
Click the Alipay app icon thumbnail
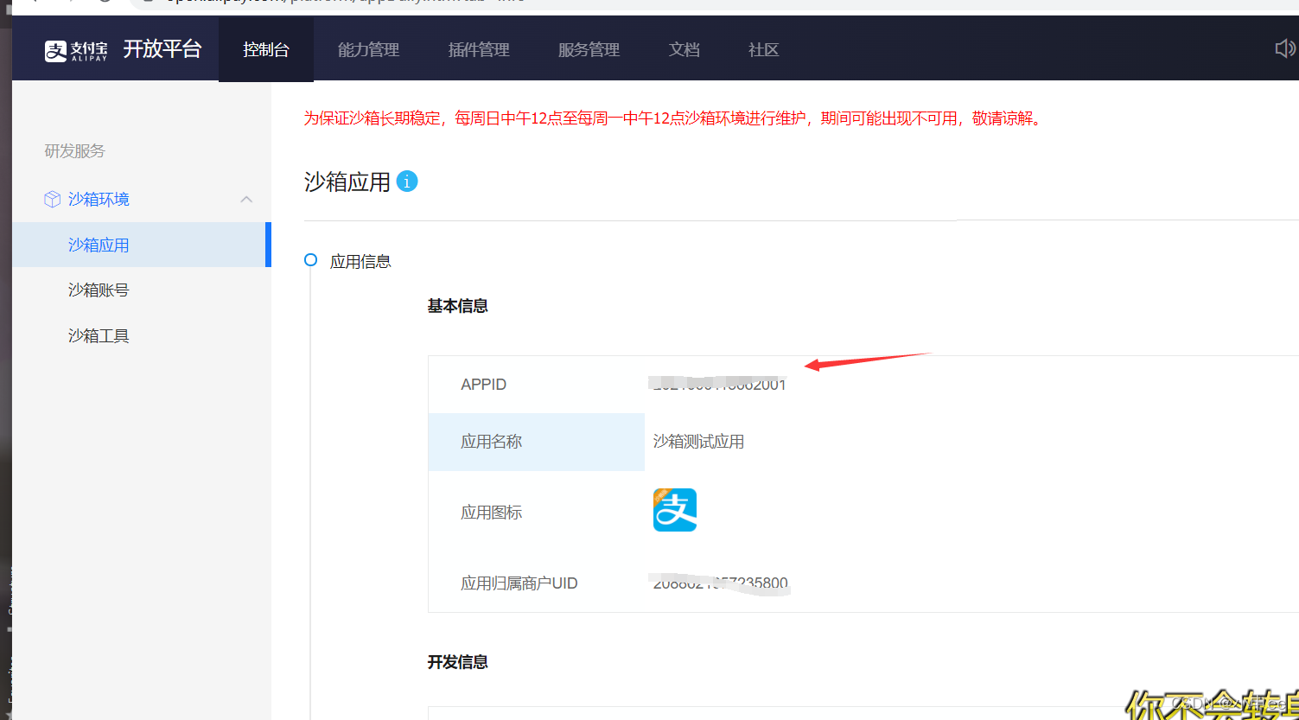click(675, 510)
